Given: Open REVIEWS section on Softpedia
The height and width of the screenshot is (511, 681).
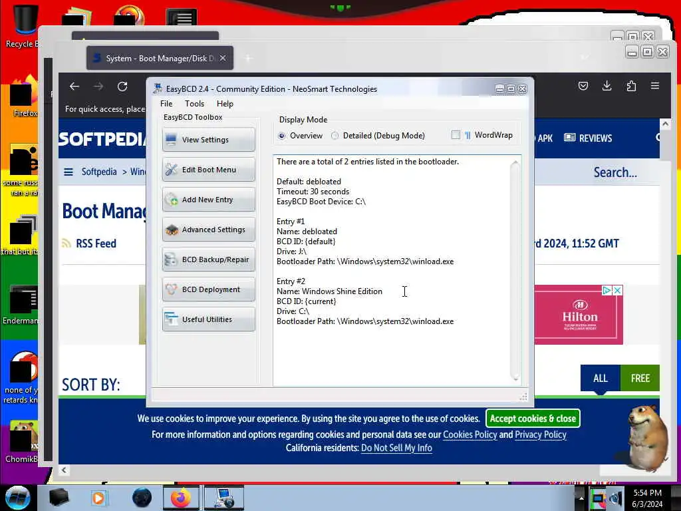Looking at the screenshot, I should 588,138.
